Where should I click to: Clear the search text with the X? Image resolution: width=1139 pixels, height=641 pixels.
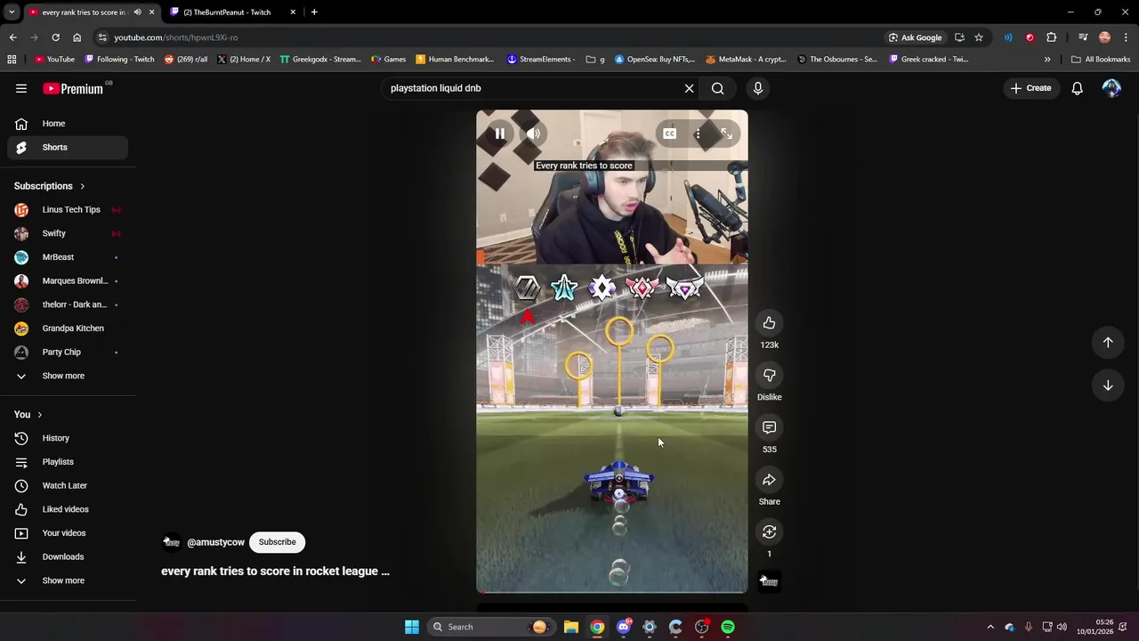click(x=689, y=88)
